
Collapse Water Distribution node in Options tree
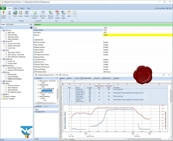click(x=38, y=97)
